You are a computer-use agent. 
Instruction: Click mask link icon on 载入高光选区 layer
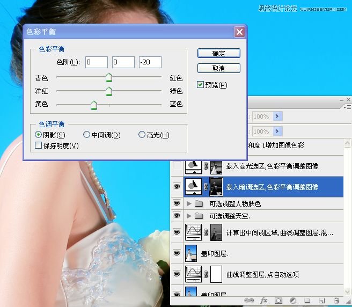206,166
